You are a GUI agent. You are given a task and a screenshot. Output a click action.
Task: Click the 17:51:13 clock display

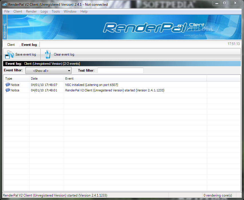pos(234,44)
